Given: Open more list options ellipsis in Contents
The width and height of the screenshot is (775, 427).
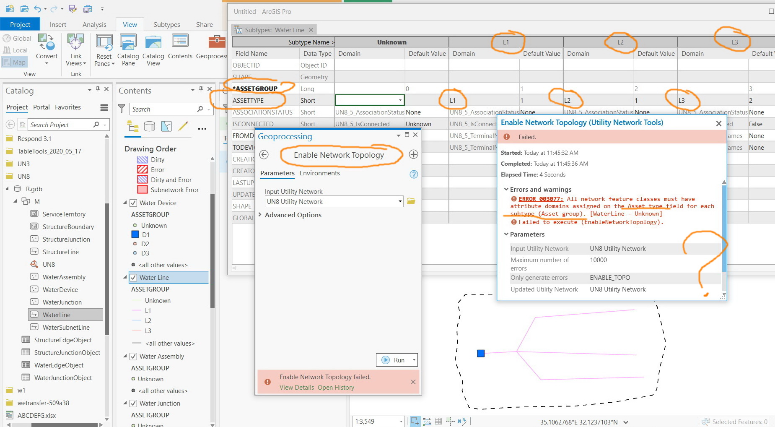Looking at the screenshot, I should click(202, 128).
